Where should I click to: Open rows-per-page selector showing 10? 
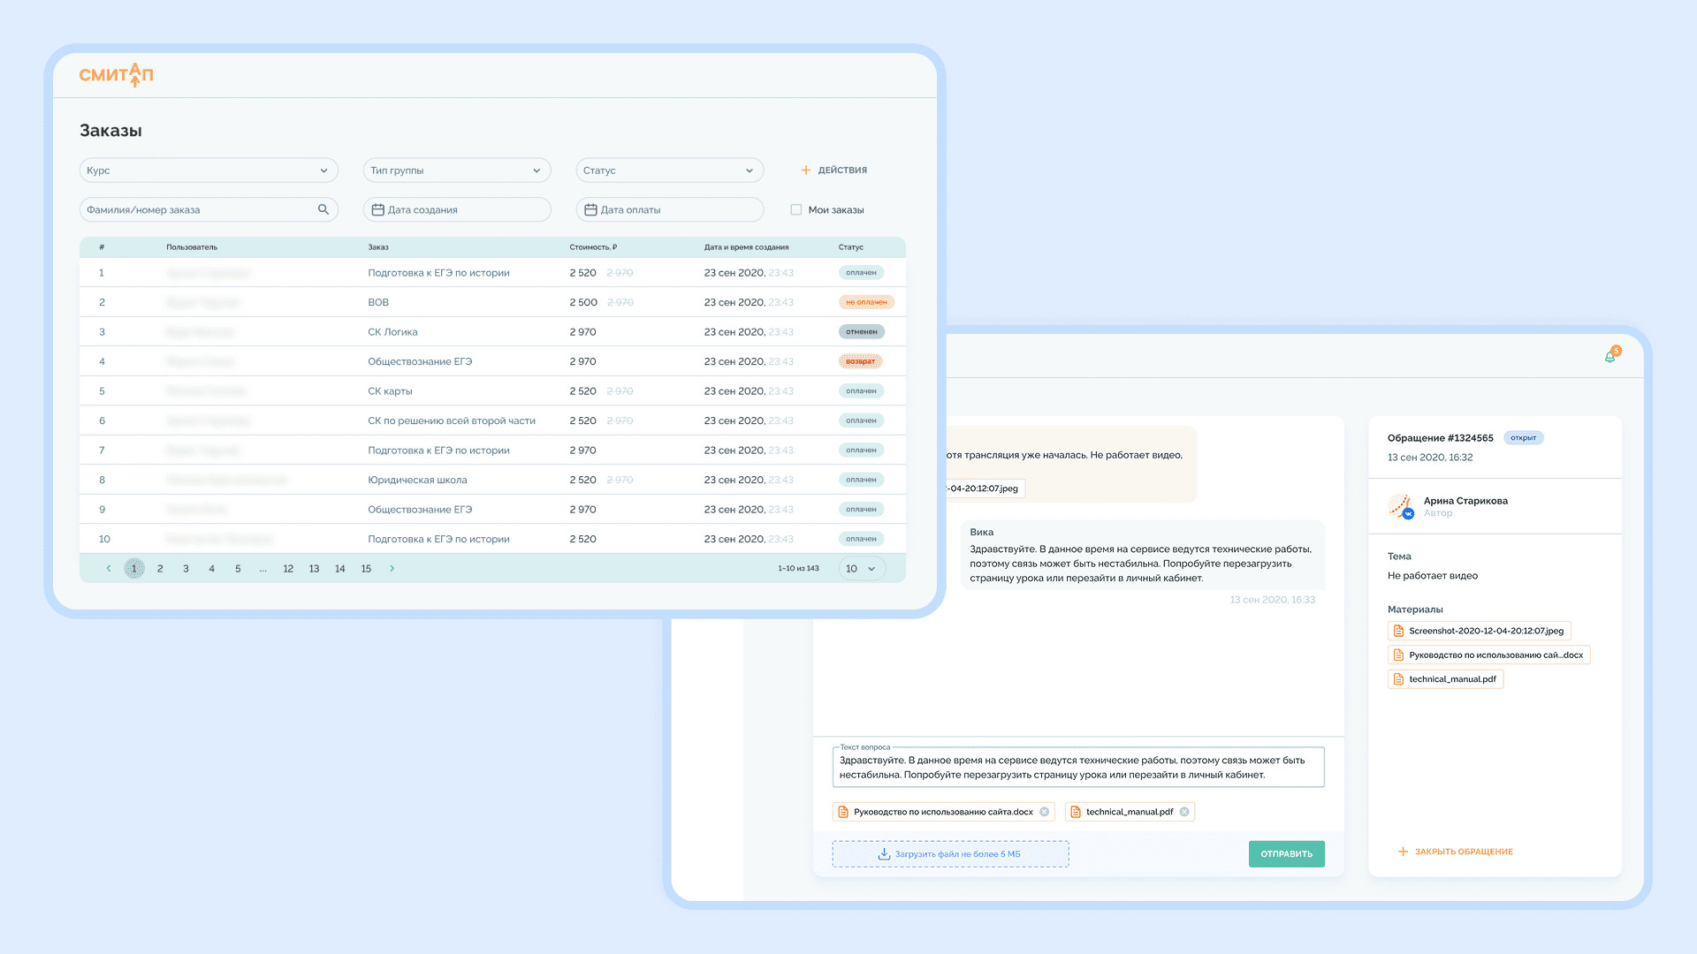(861, 569)
